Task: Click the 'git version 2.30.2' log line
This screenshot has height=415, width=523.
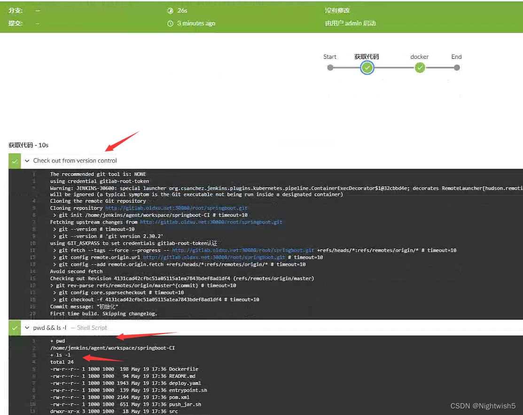Action: pyautogui.click(x=108, y=236)
